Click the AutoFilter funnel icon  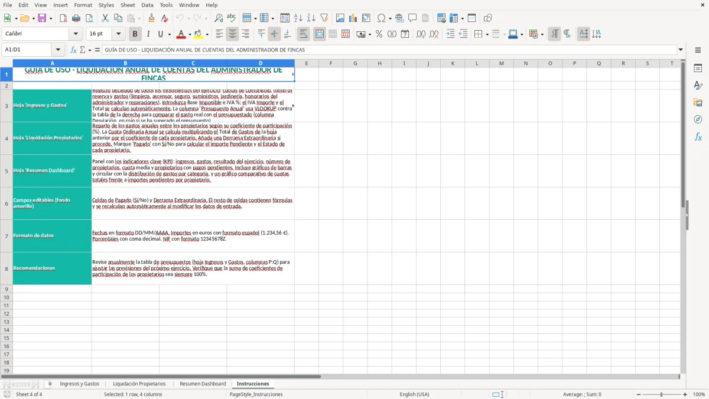[x=324, y=18]
